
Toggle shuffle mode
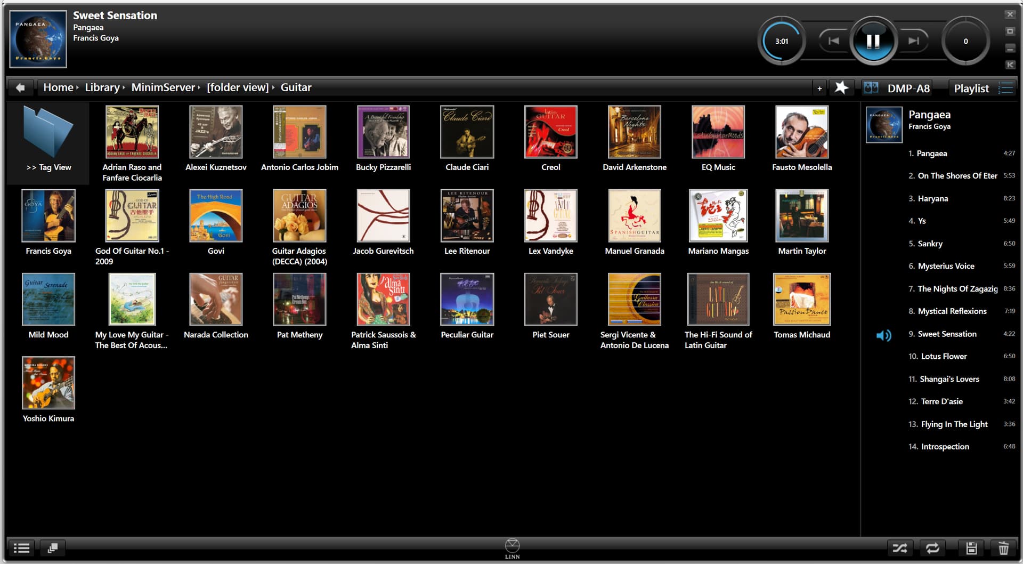point(900,548)
